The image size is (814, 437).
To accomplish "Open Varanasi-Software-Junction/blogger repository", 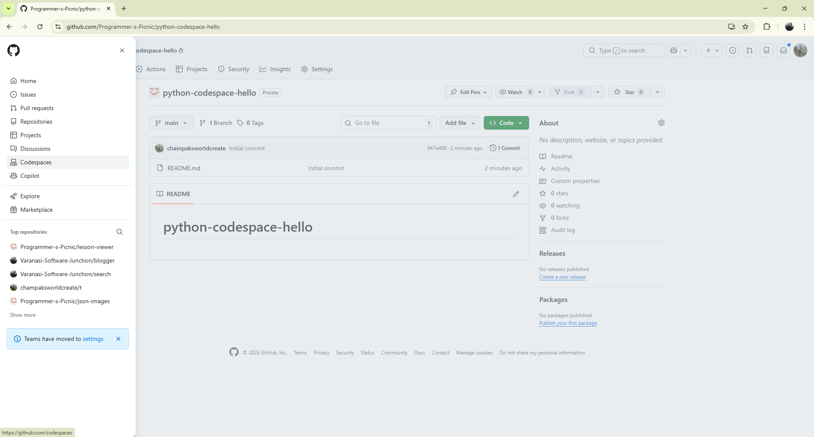I will [x=68, y=260].
